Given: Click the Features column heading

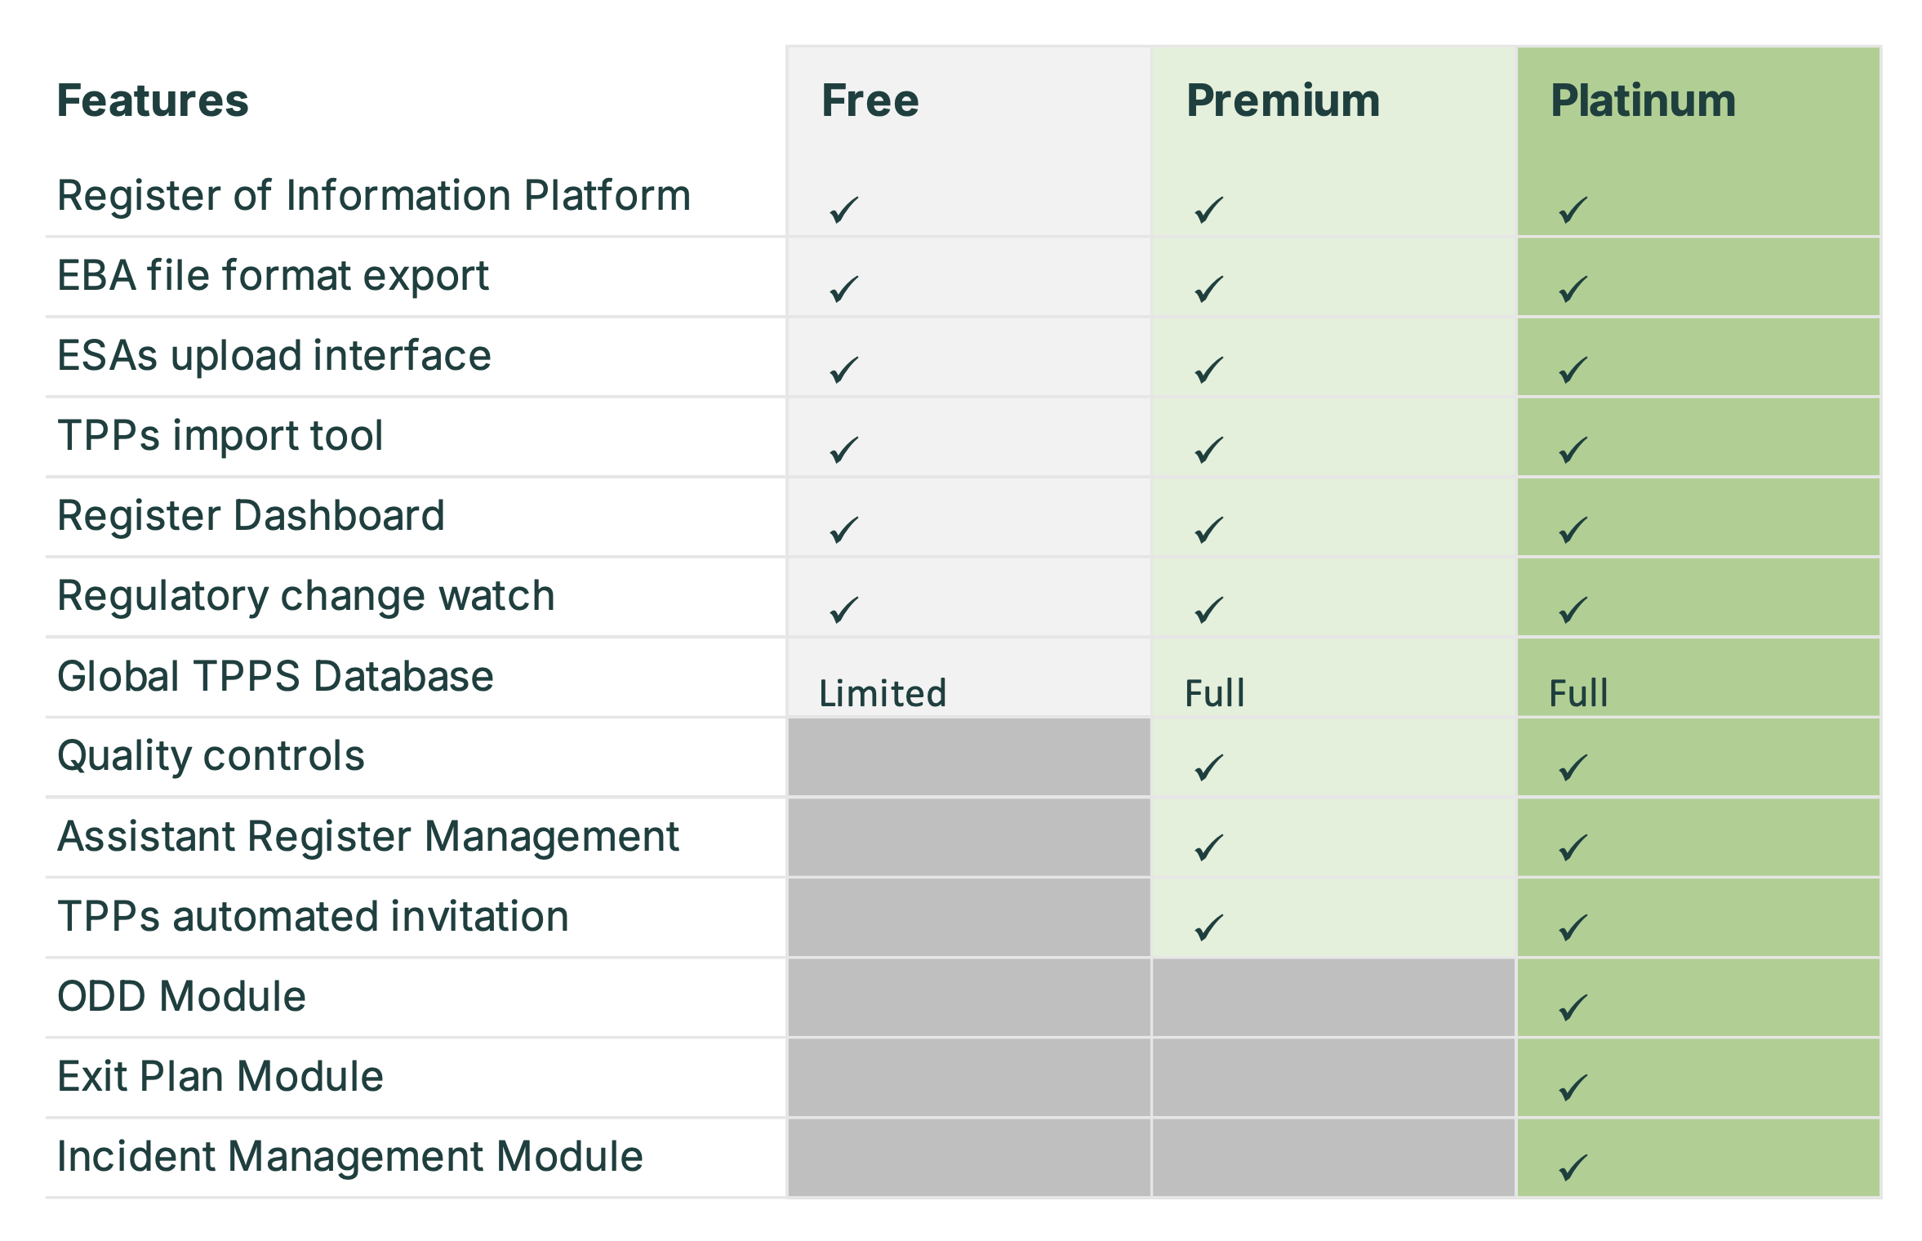Looking at the screenshot, I should coord(153,100).
